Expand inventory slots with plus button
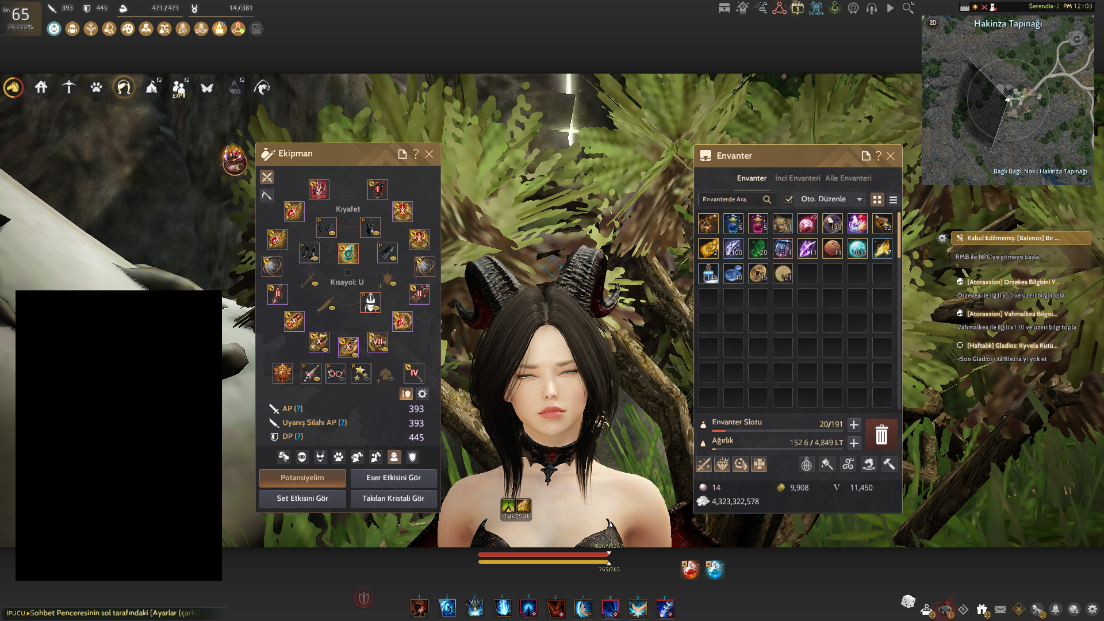This screenshot has width=1104, height=621. (854, 425)
